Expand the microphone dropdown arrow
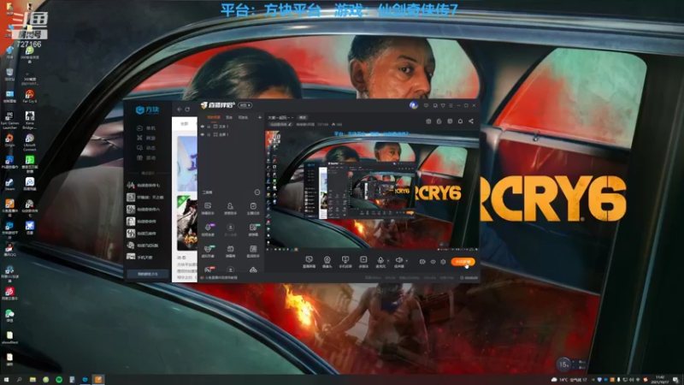The image size is (684, 385). pos(388,261)
